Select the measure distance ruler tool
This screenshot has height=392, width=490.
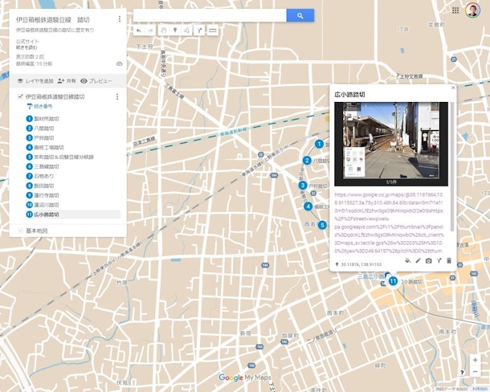(212, 30)
